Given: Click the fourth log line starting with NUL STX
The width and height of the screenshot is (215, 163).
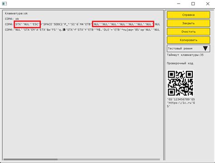Looking at the screenshot, I should (82, 30).
